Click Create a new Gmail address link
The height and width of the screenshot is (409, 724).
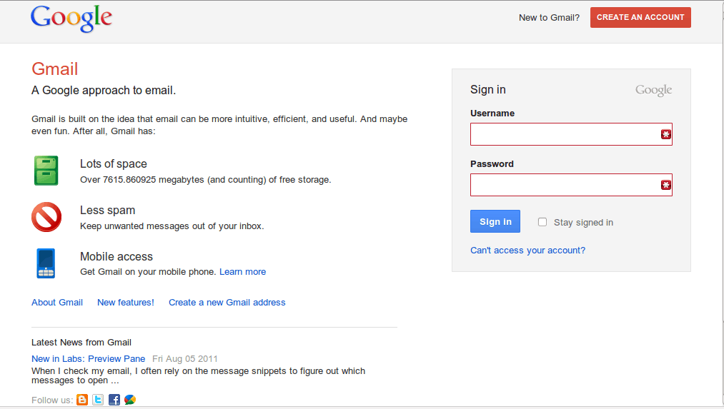point(227,303)
